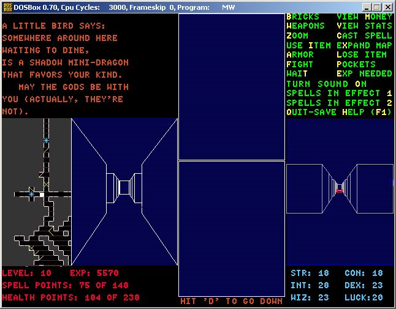Image resolution: width=396 pixels, height=309 pixels.
Task: Select Spells In Effect 2
Action: tap(338, 103)
